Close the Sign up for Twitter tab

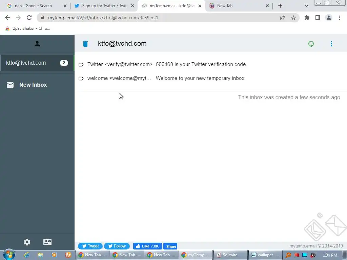click(x=132, y=6)
